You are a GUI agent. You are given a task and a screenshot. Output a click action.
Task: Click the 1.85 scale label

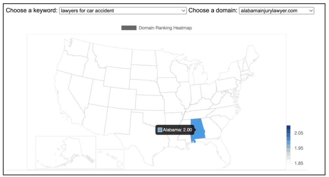pos(298,163)
